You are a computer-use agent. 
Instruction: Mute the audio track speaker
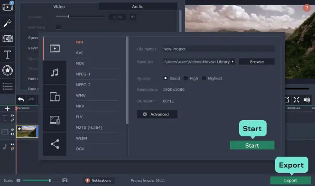click(x=12, y=144)
